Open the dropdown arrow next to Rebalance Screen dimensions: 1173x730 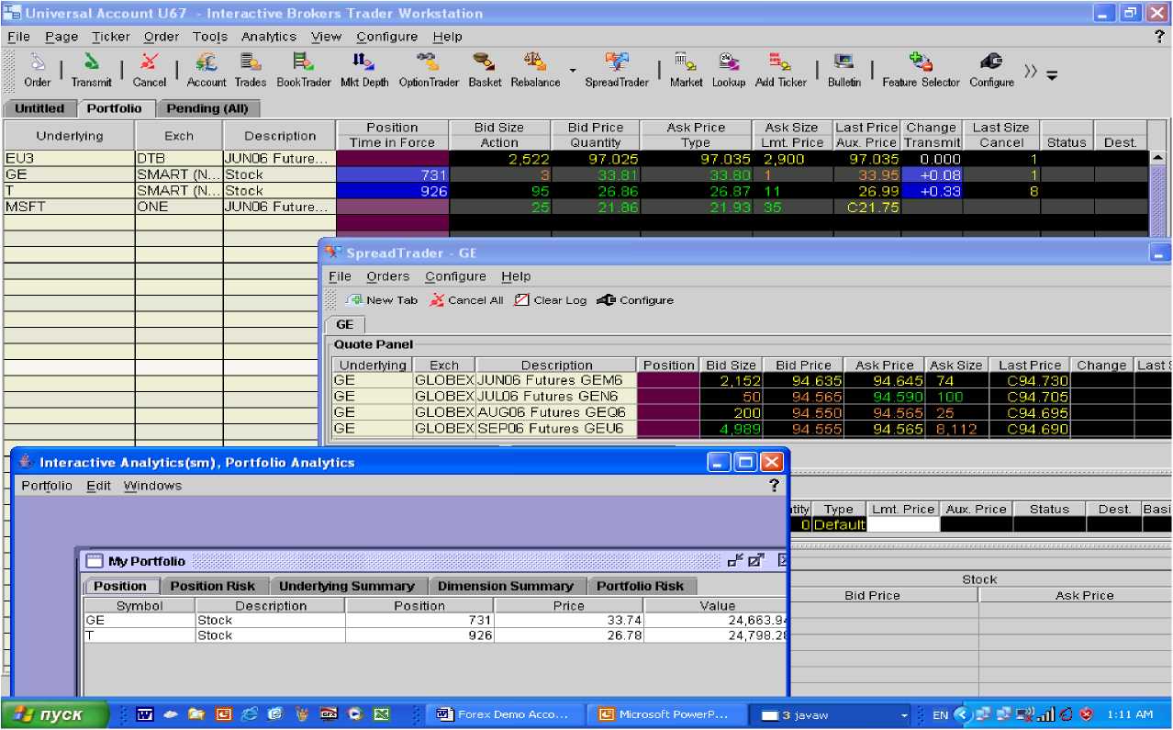(573, 71)
